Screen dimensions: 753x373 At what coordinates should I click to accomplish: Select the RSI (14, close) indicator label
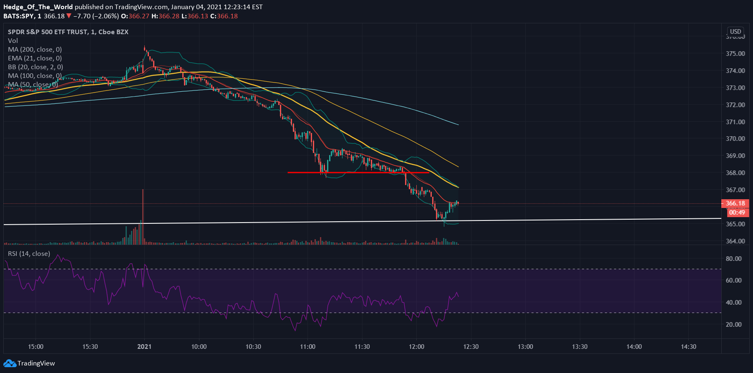click(x=29, y=253)
